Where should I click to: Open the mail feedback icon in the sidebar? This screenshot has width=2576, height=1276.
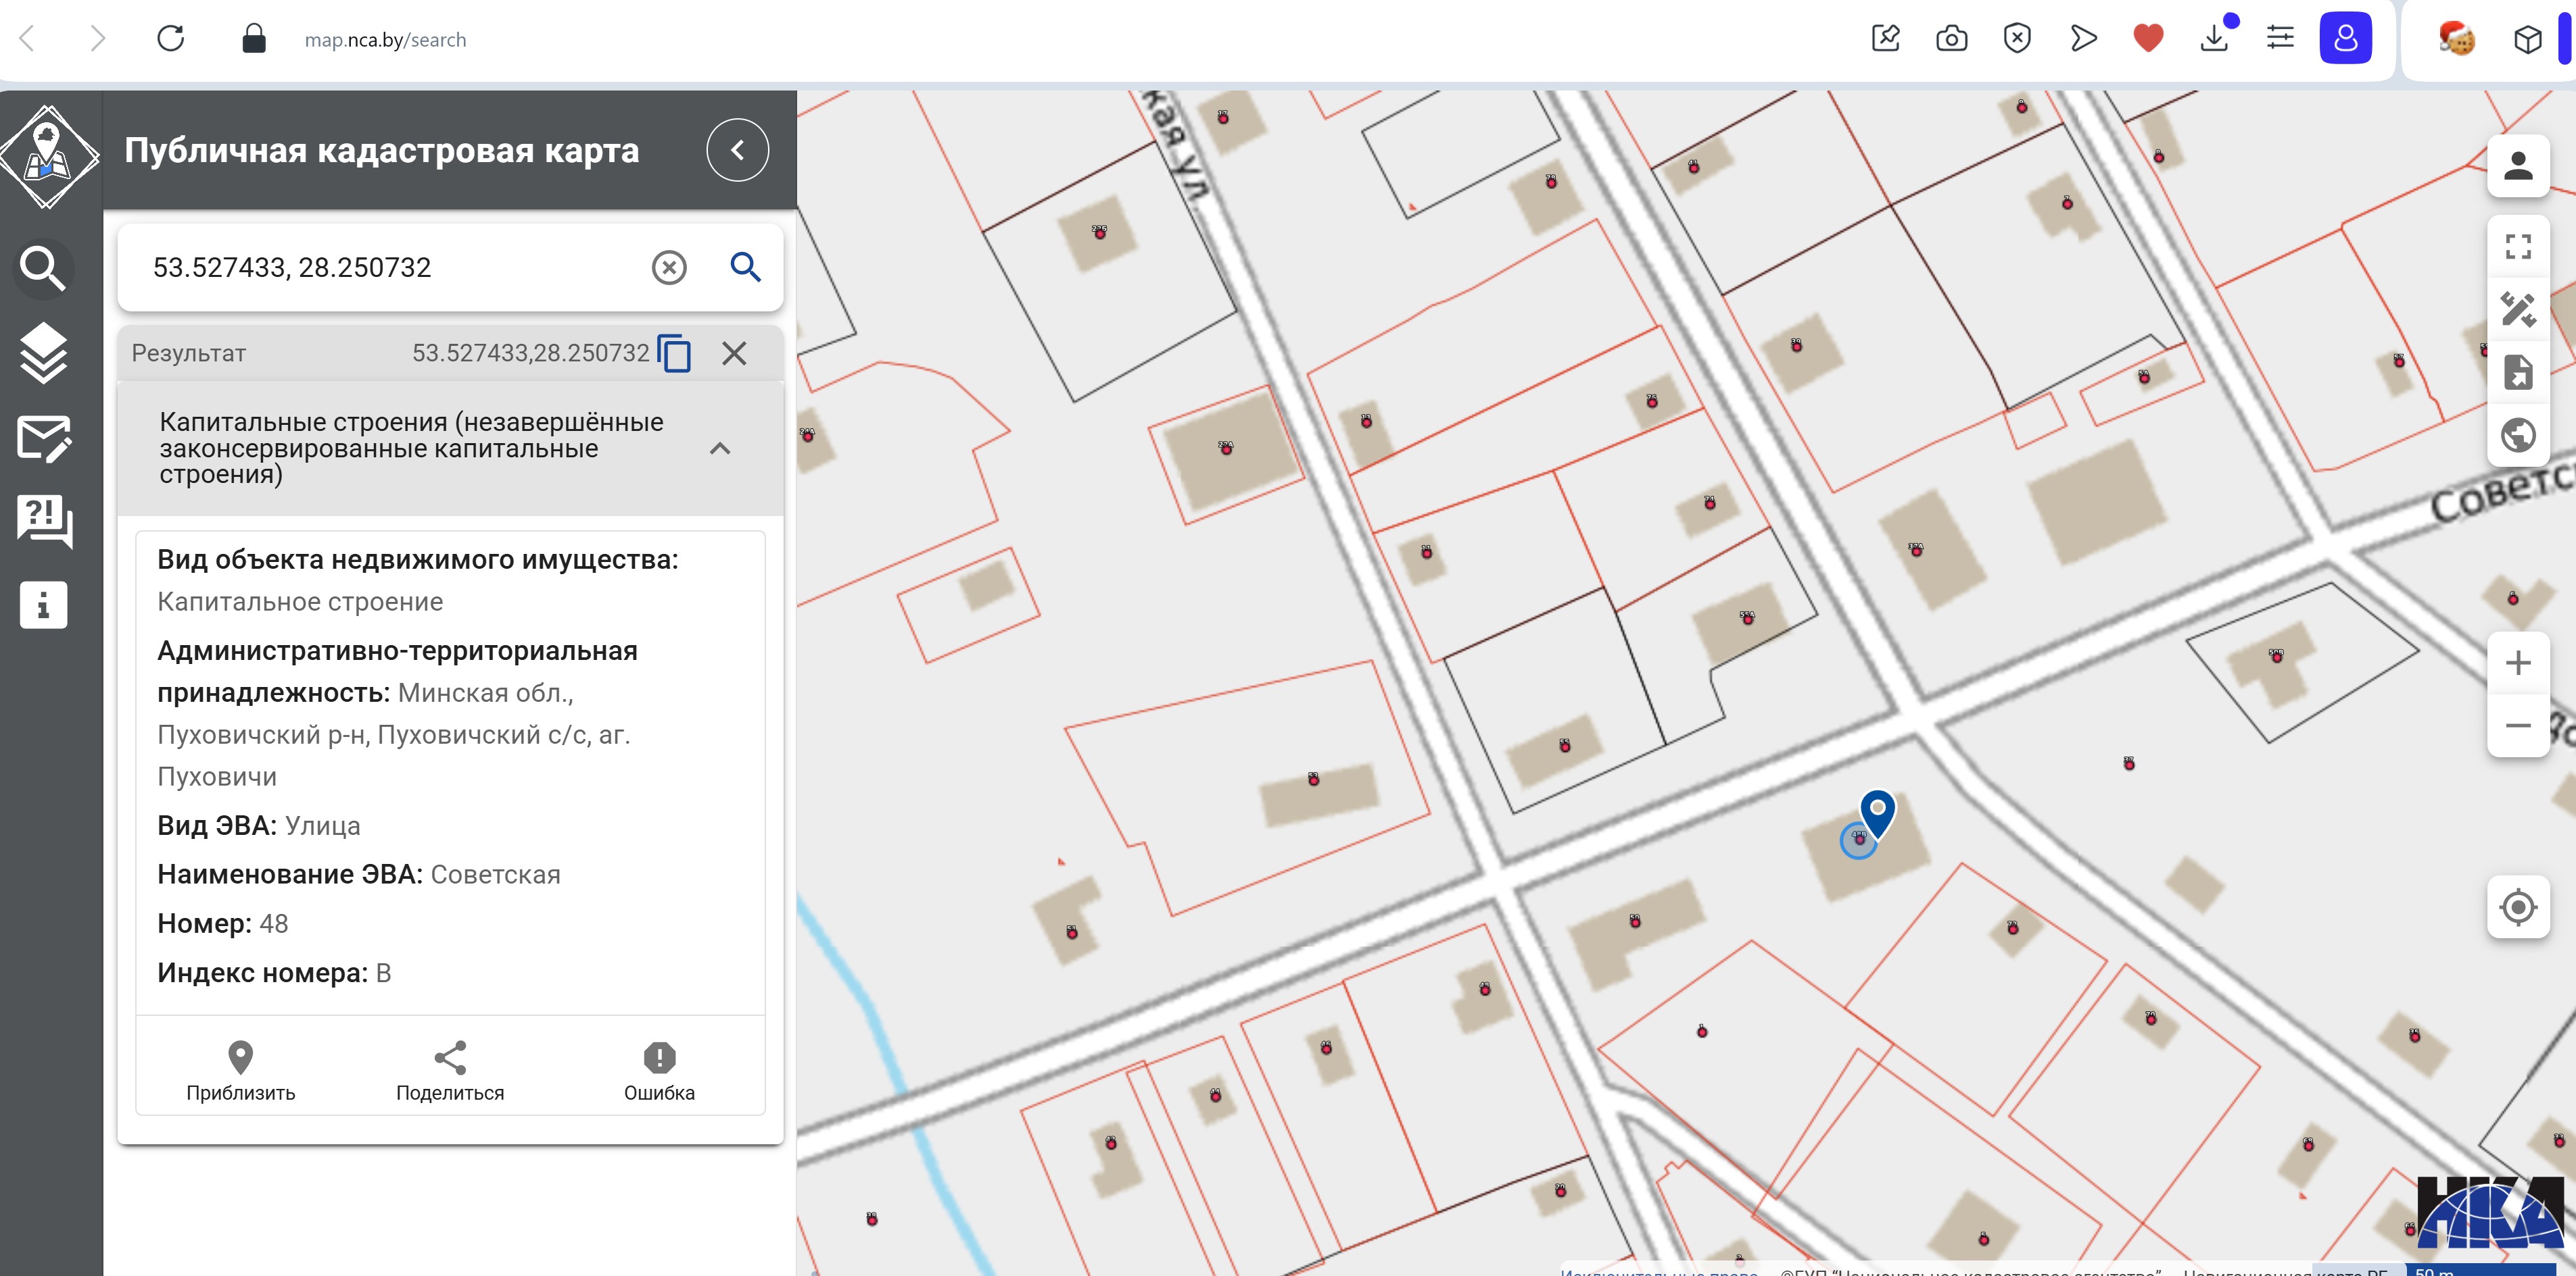point(43,438)
